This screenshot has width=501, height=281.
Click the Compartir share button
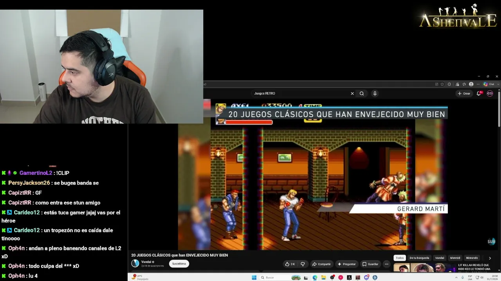tap(321, 264)
